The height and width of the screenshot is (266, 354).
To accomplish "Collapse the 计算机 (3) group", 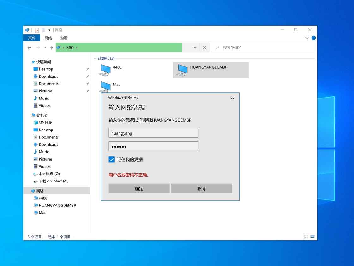I will click(x=95, y=58).
